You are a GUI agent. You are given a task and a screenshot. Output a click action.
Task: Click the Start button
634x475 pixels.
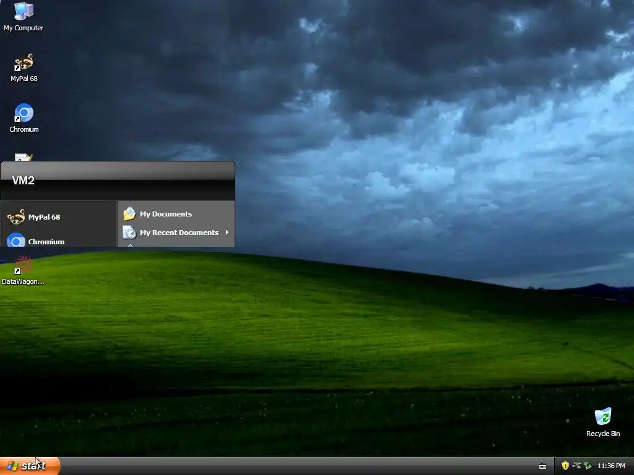(x=30, y=466)
